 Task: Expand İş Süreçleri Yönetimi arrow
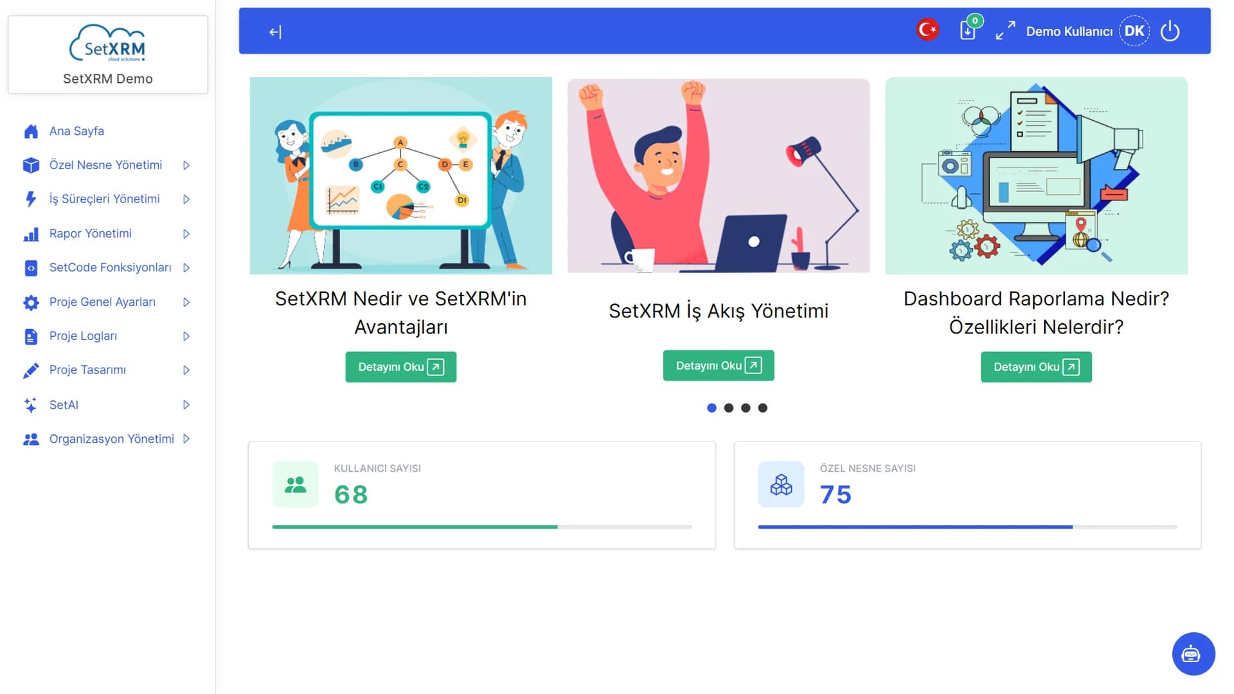(x=186, y=199)
